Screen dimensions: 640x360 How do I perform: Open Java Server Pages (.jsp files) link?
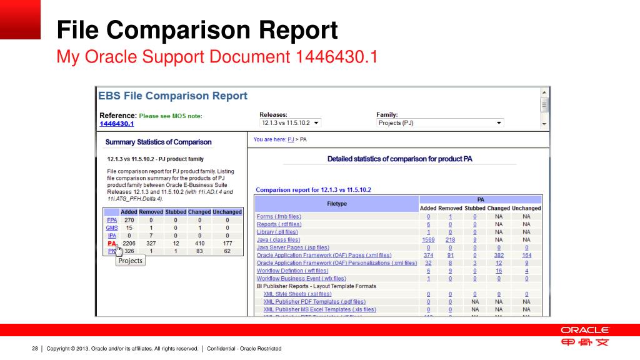[x=293, y=247]
